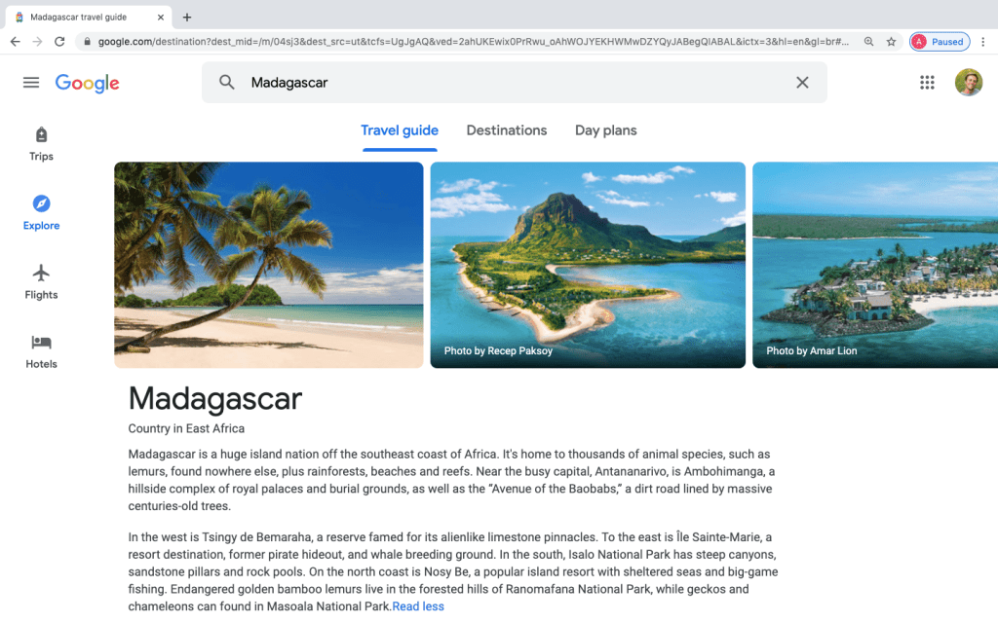The height and width of the screenshot is (623, 998).
Task: Open the Google apps grid
Action: pyautogui.click(x=927, y=83)
